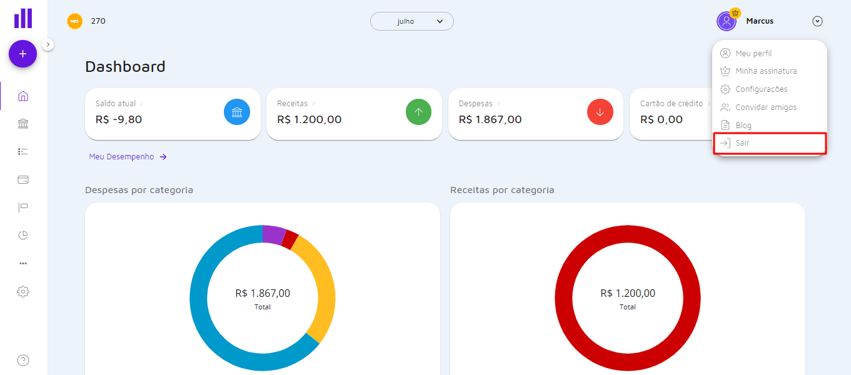Click the help question mark icon
This screenshot has height=375, width=851.
coord(23,360)
